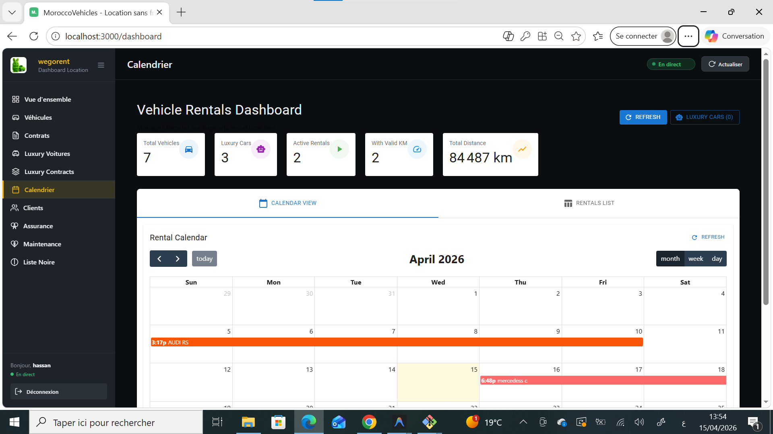Select month view toggle

click(x=670, y=259)
